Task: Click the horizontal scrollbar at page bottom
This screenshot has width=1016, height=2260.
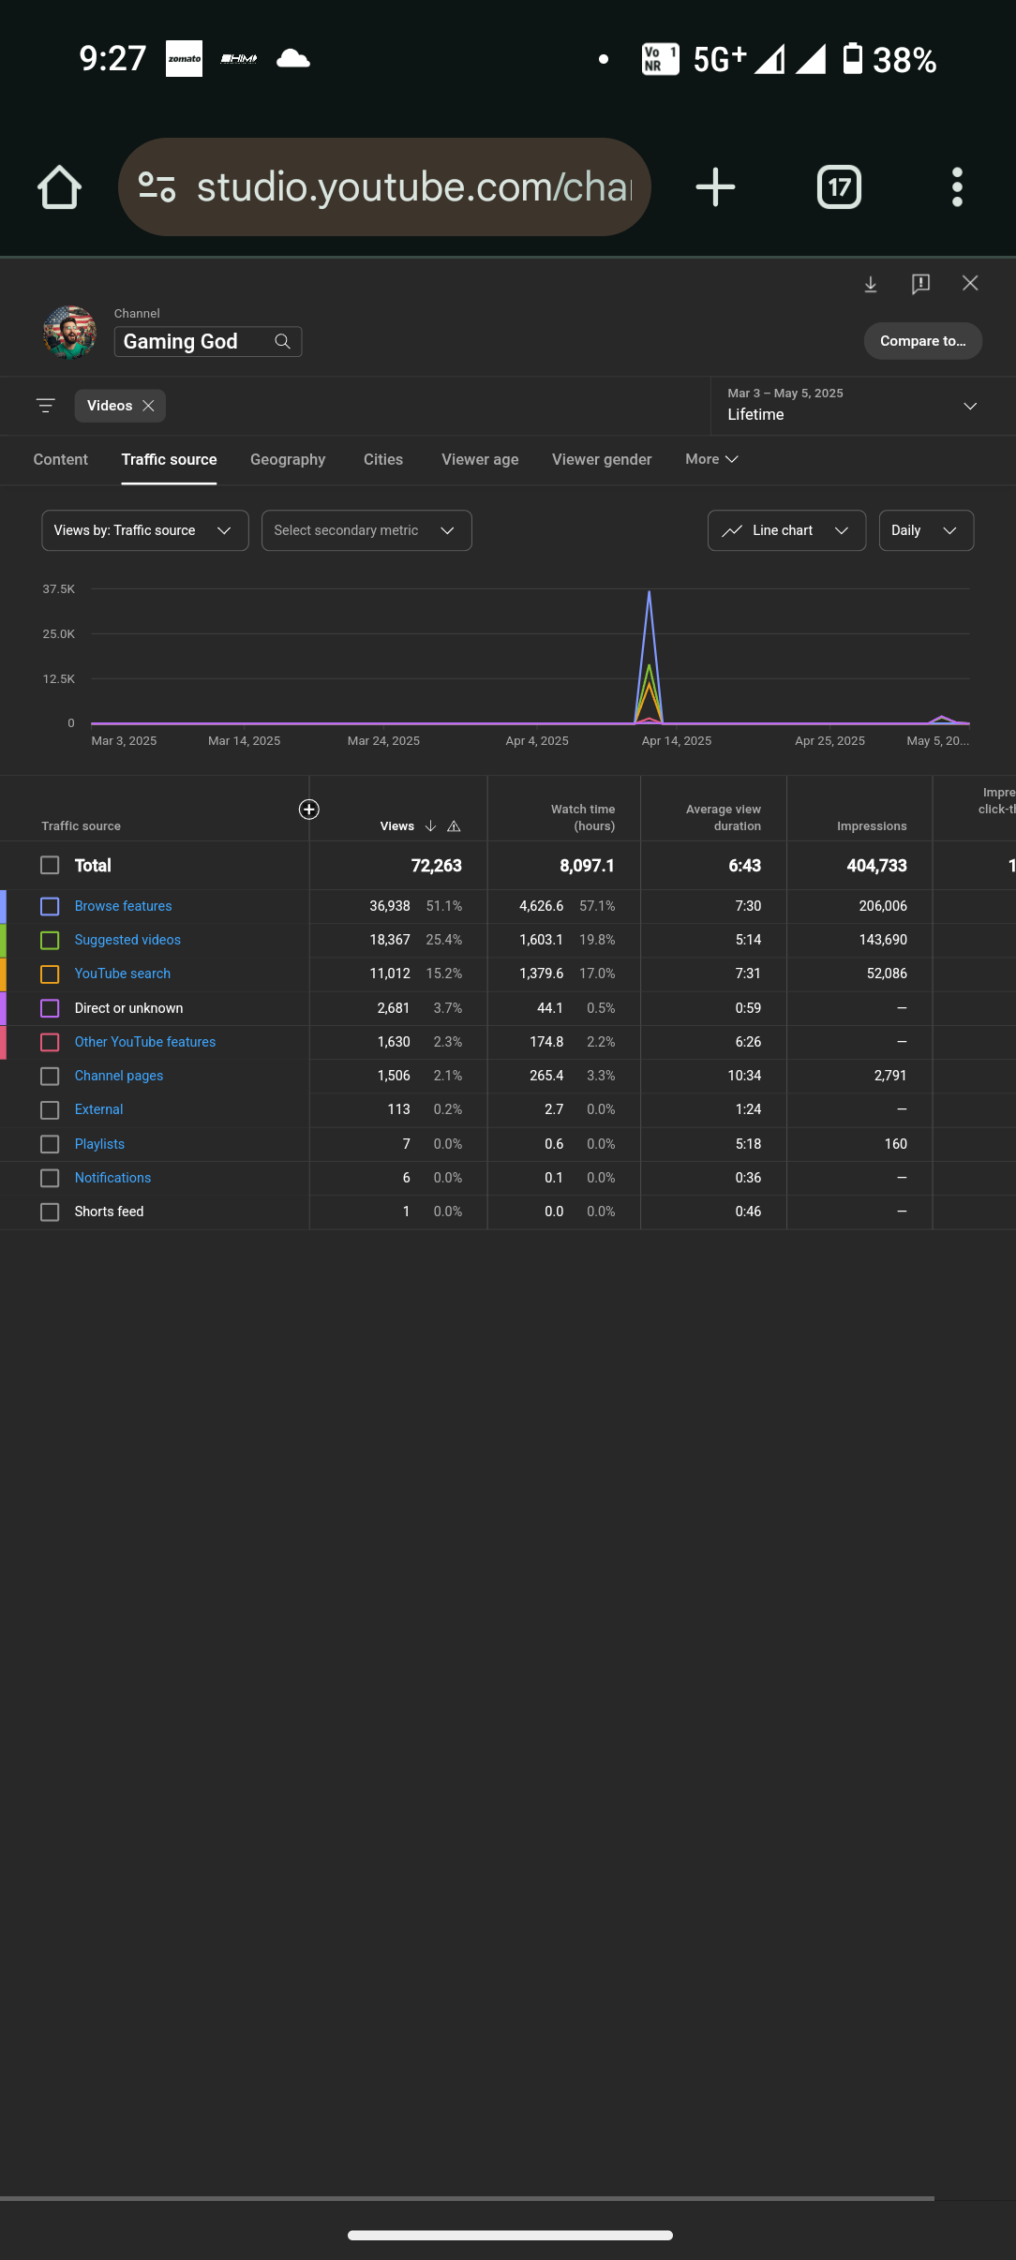Action: [467, 2197]
